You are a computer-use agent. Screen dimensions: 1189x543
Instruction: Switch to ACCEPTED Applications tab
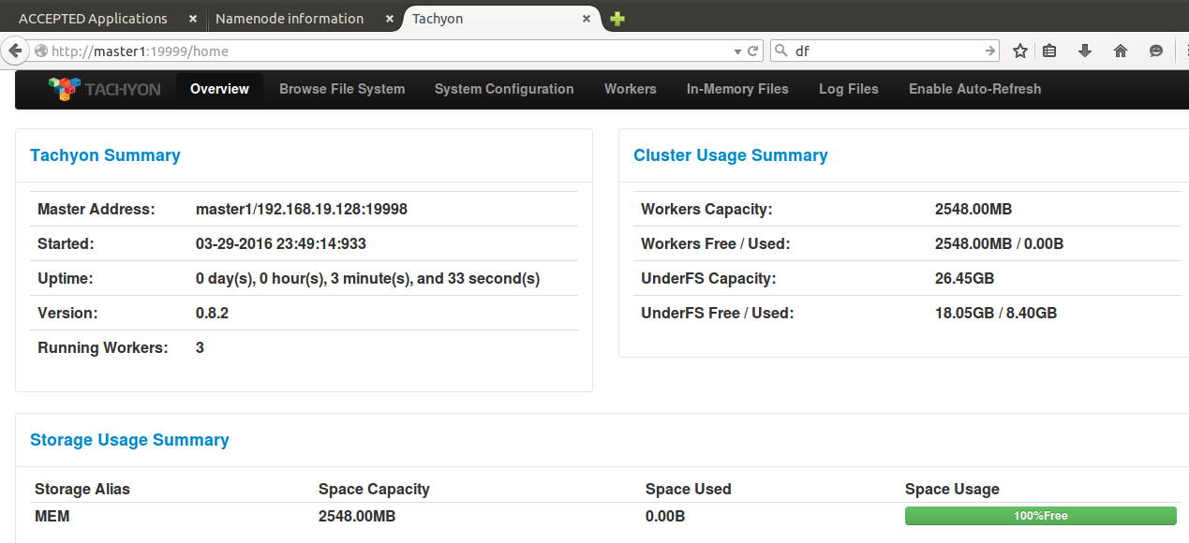click(93, 19)
